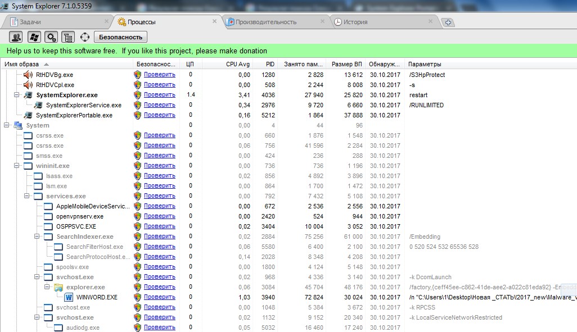Click the Word icon of WINWORD.EXE
Screen dimensions: 577x332
(69, 297)
